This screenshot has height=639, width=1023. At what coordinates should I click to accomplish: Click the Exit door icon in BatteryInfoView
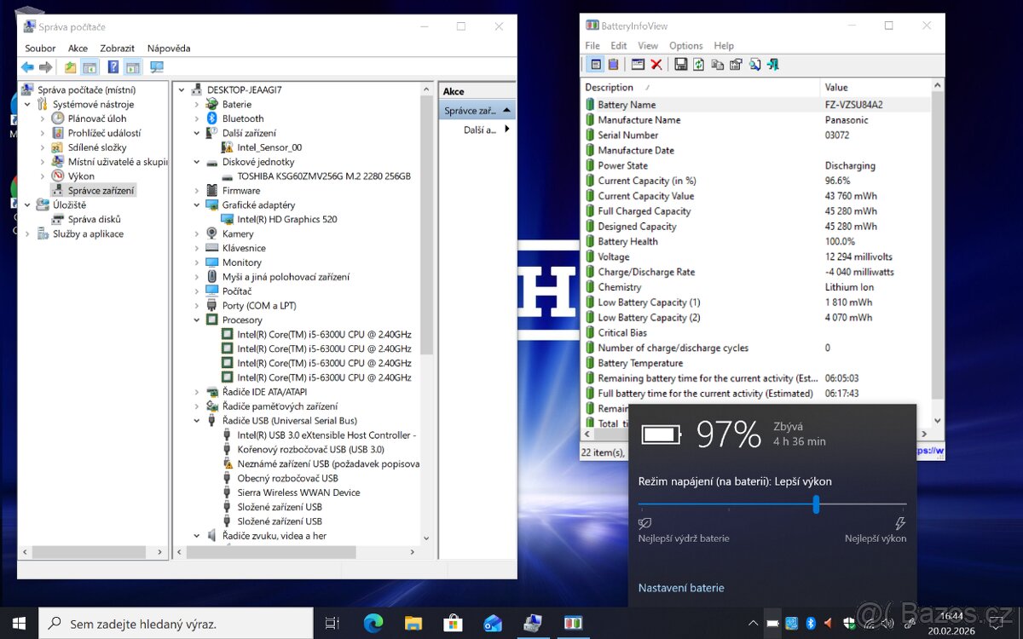(773, 65)
